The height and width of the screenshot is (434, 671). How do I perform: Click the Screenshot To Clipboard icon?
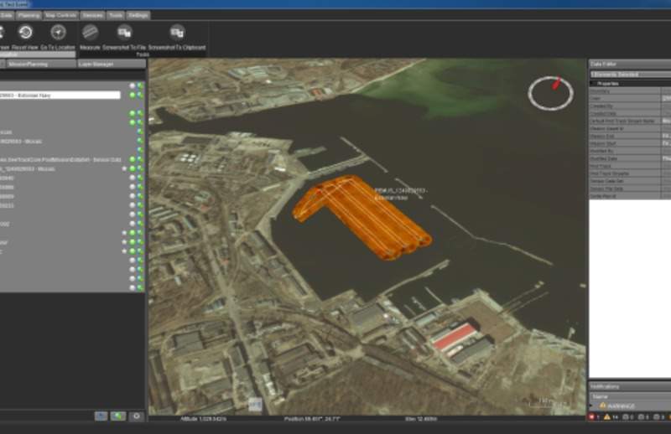pos(177,33)
